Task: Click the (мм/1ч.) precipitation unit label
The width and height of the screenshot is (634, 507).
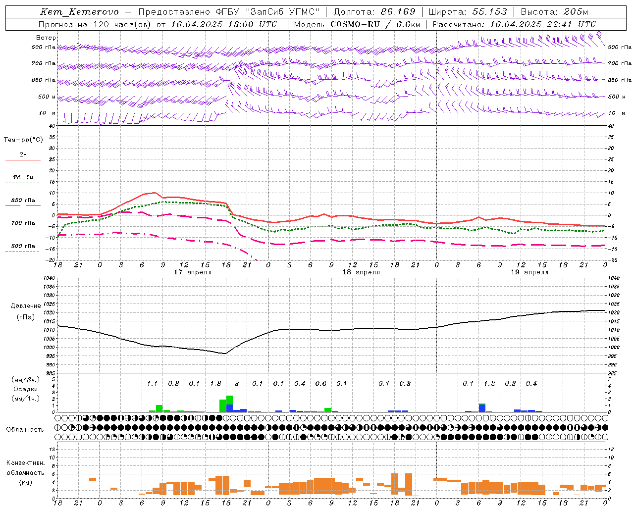Action: (26, 399)
